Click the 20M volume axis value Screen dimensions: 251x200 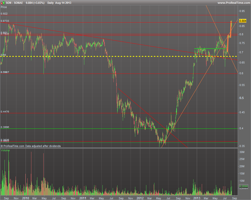pos(242,166)
